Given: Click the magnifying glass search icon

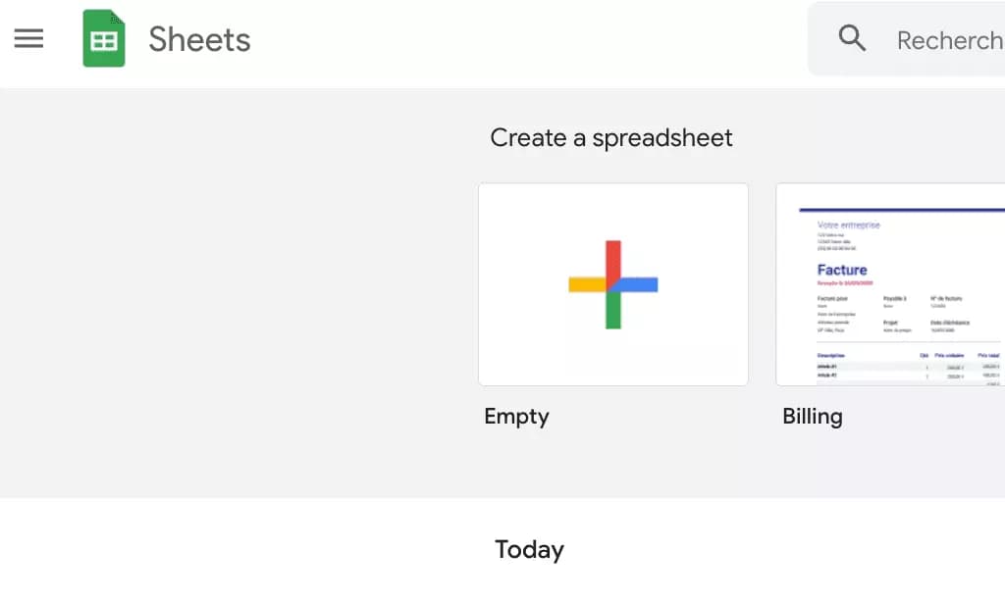Looking at the screenshot, I should (852, 38).
